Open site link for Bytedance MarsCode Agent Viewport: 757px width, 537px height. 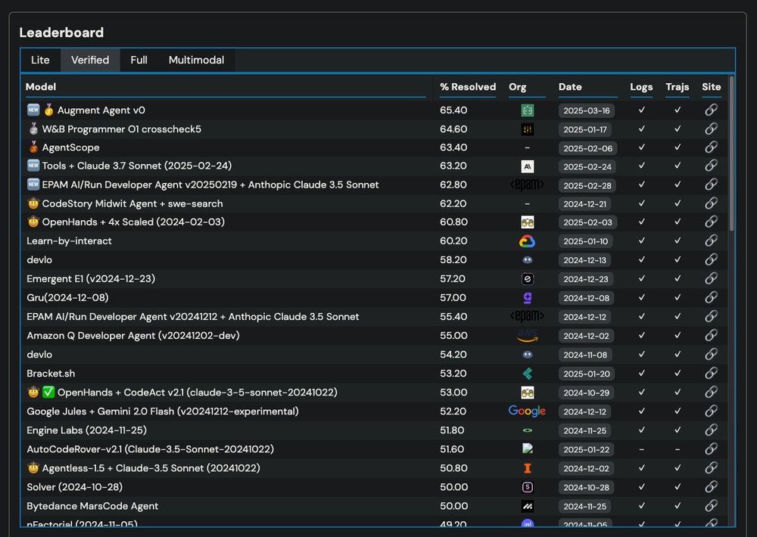(x=711, y=506)
